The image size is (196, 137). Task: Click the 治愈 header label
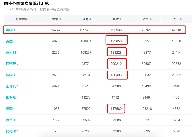coord(146,19)
